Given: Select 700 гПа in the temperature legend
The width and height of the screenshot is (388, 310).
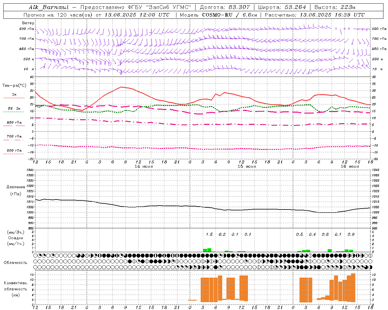Looking at the screenshot, I should tap(14, 136).
